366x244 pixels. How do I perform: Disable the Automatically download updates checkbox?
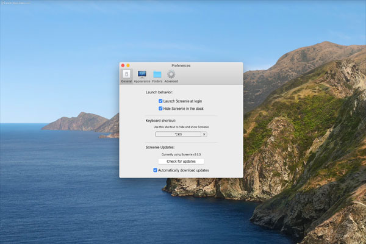156,170
